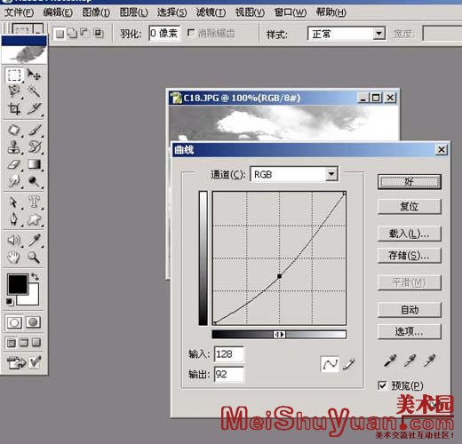This screenshot has height=444, width=462.
Task: Set New Selection mode in options bar
Action: 60,34
